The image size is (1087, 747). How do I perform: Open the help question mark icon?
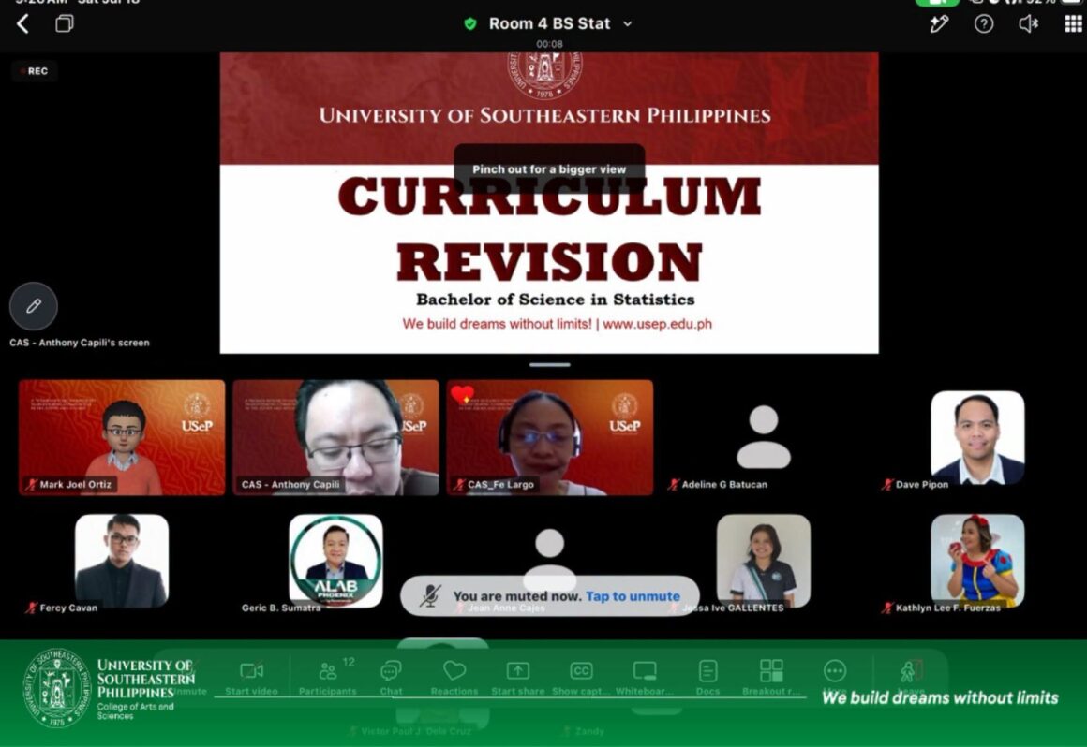(x=984, y=24)
